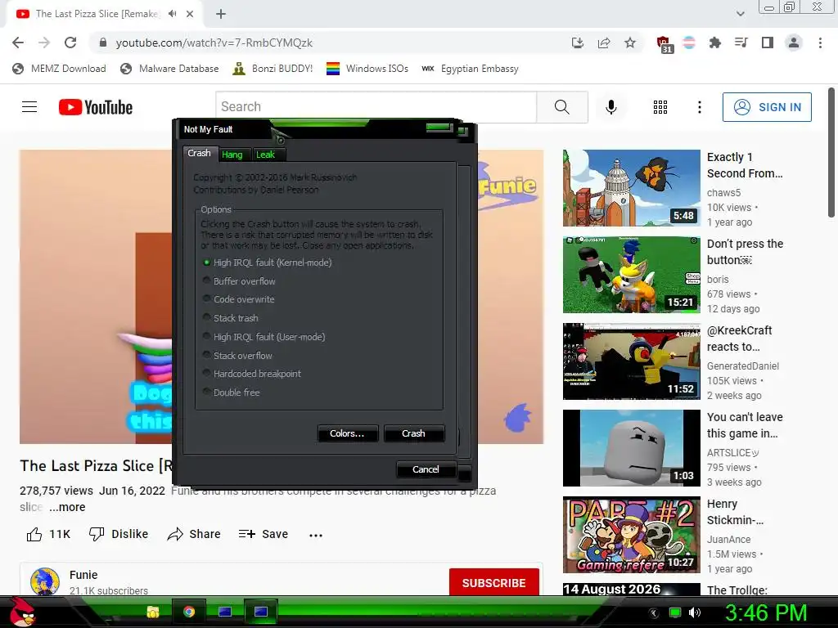
Task: Open YouTube settings three-dot menu
Action: point(700,107)
